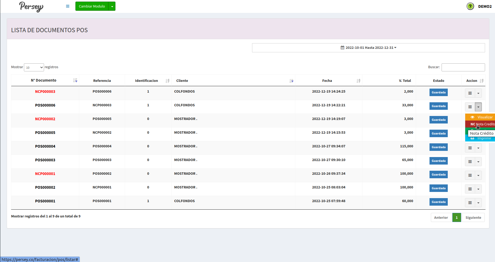Focus the Buscar search field
This screenshot has width=495, height=262.
(x=463, y=67)
